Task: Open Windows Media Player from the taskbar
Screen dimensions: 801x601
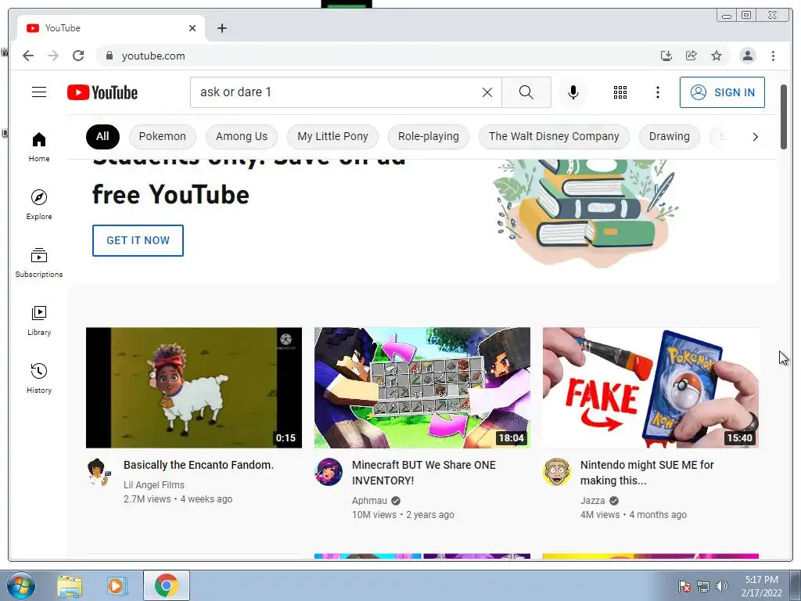Action: click(117, 585)
